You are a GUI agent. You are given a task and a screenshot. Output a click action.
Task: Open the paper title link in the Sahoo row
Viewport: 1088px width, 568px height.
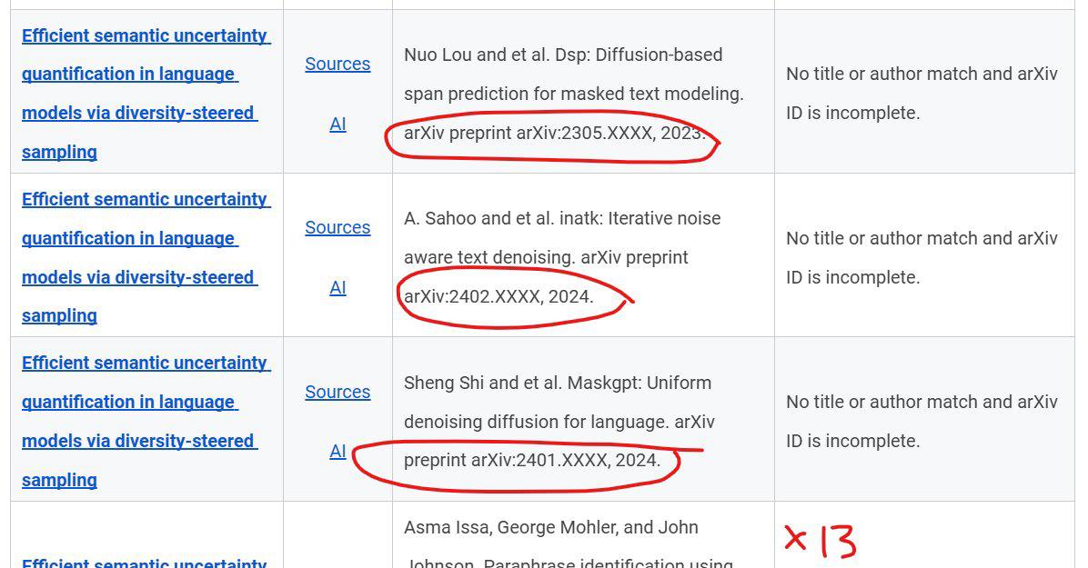pos(146,257)
